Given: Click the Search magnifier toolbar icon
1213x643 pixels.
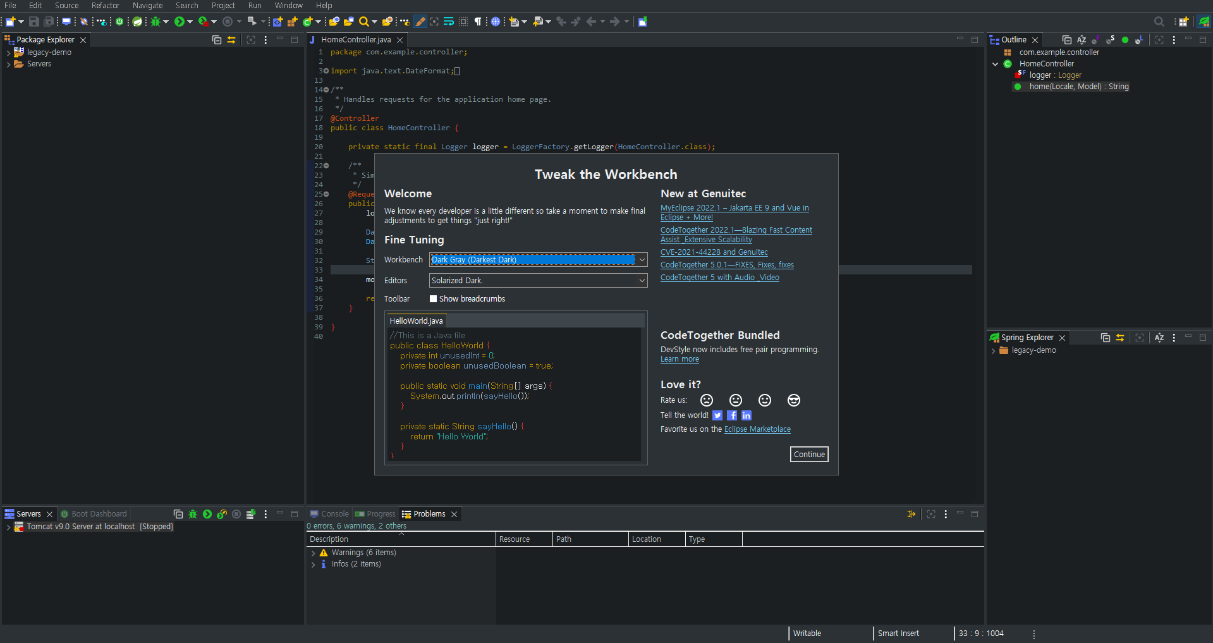Looking at the screenshot, I should 363,21.
